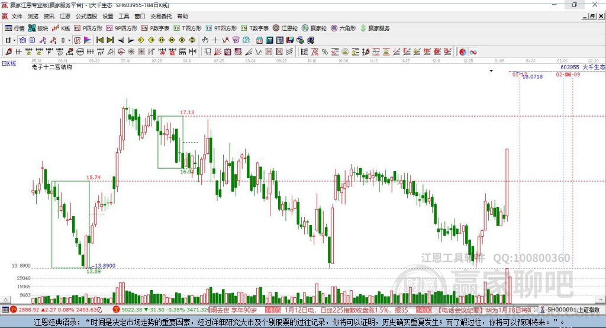The image size is (606, 328).
Task: Click the SH000001 上证指数 status item
Action: (571, 310)
